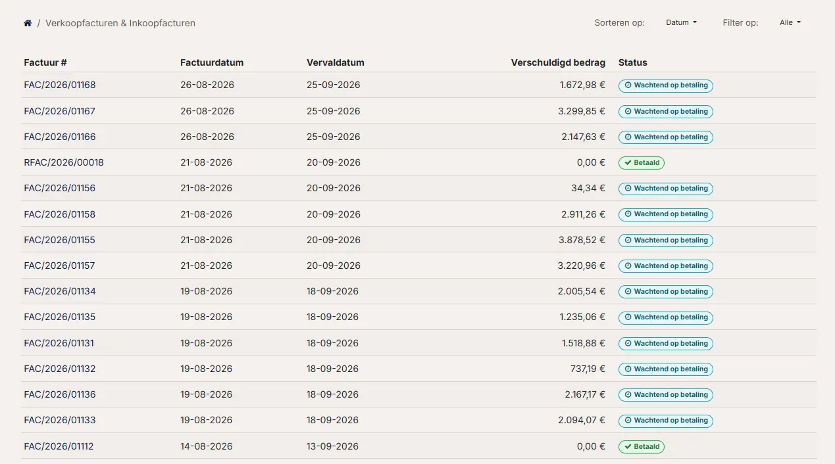This screenshot has height=464, width=835.
Task: Open the Datum sort dropdown
Action: coord(681,22)
